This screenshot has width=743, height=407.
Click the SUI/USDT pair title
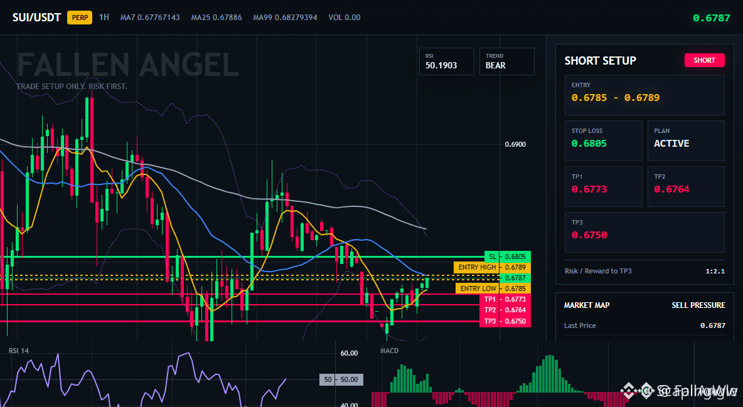click(36, 18)
